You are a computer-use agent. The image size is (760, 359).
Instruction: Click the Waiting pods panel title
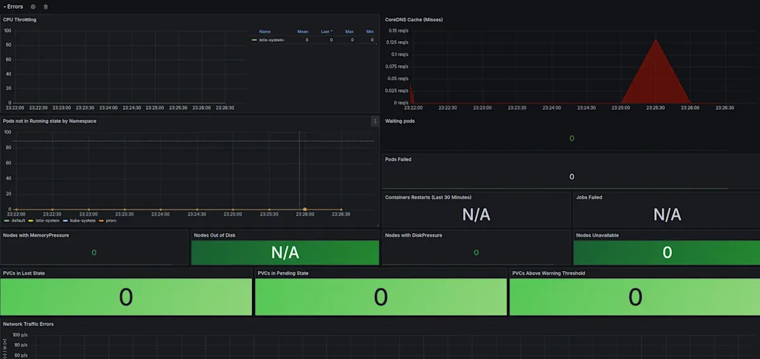pyautogui.click(x=400, y=121)
